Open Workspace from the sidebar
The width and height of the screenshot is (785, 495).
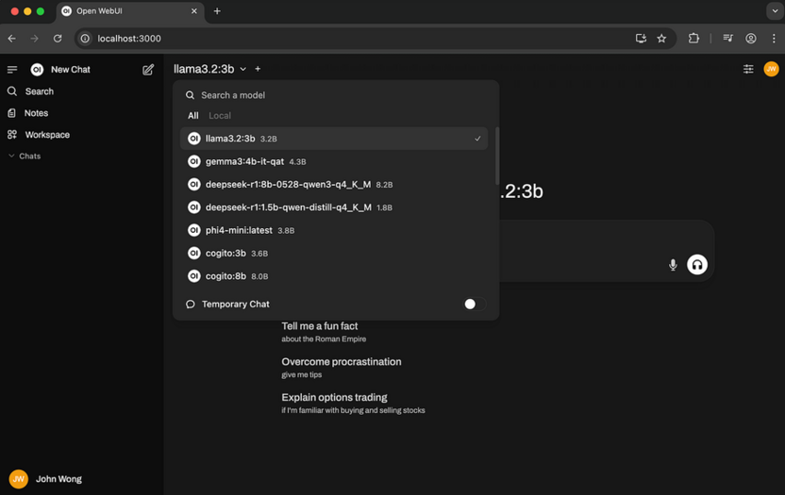click(x=39, y=135)
